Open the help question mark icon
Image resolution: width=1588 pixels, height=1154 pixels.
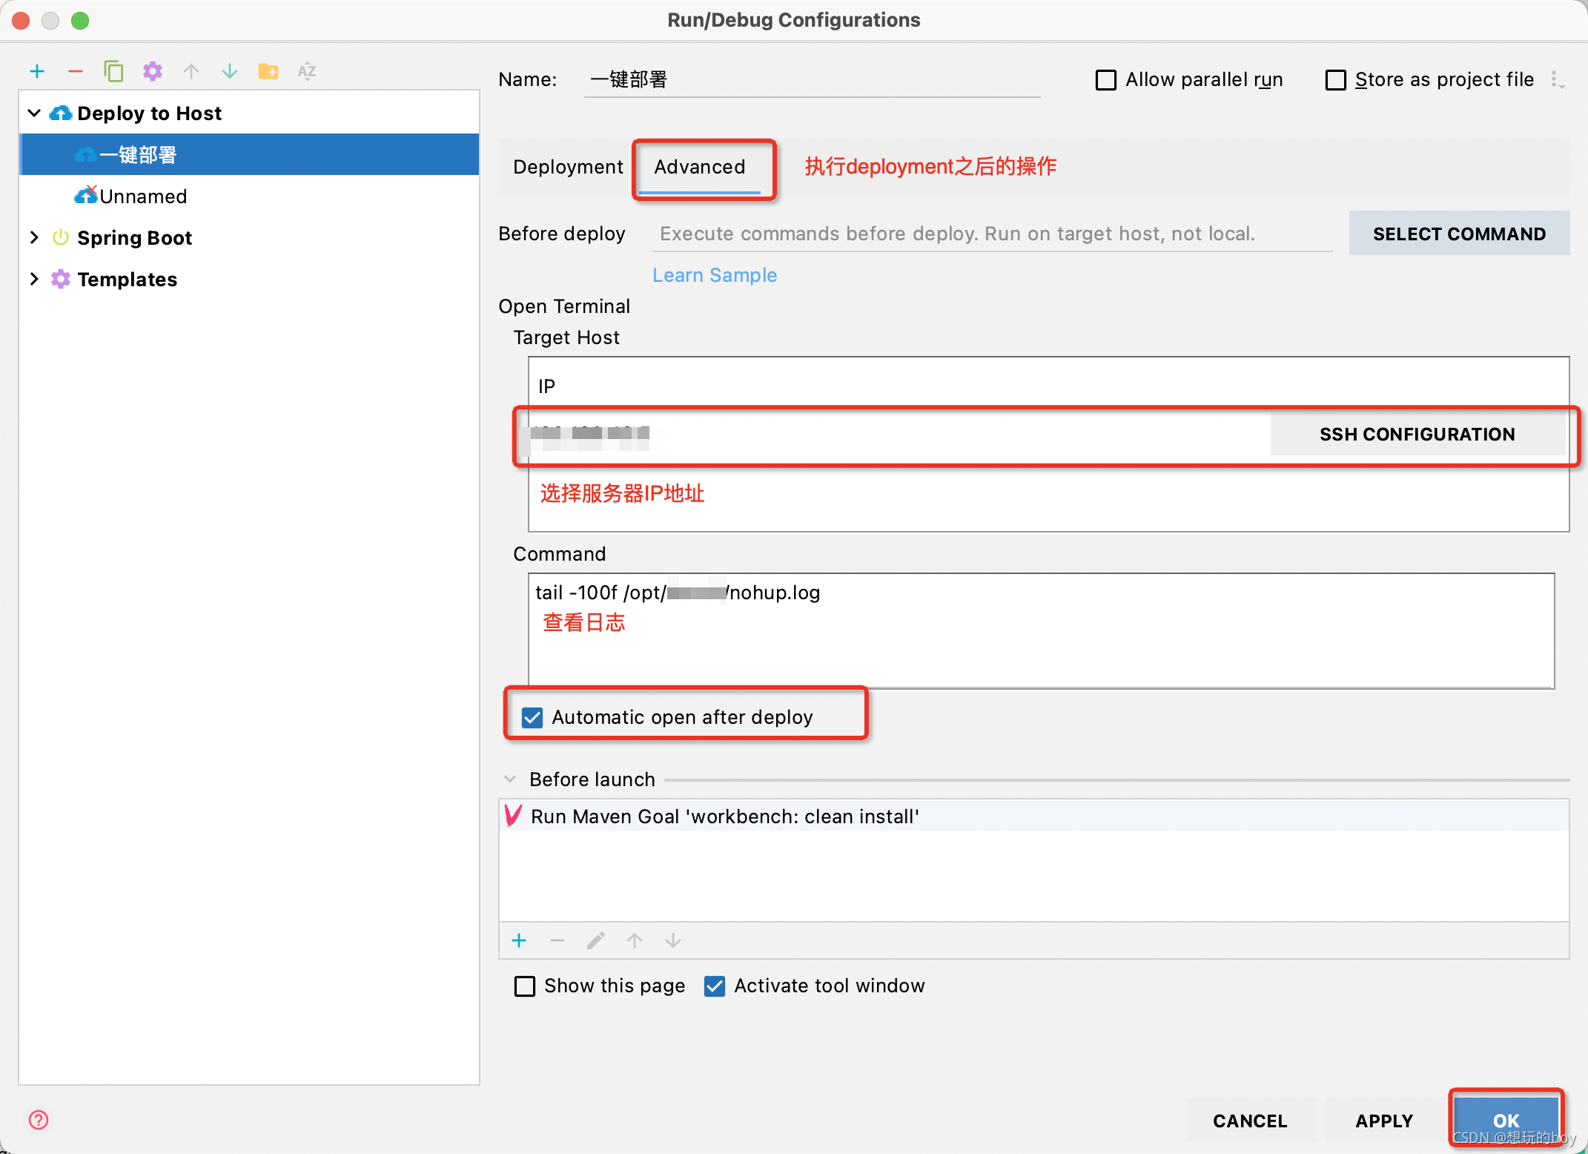[39, 1120]
